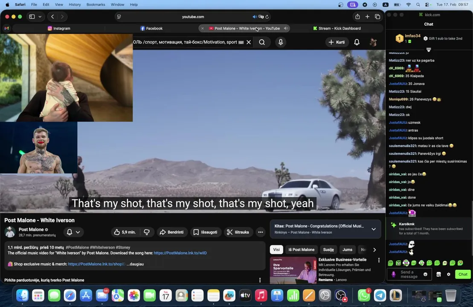Open a new Safari tab with plus
Image resolution: width=473 pixels, height=307 pixels.
(x=367, y=17)
